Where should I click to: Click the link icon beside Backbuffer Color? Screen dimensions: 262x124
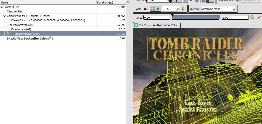[49, 39]
